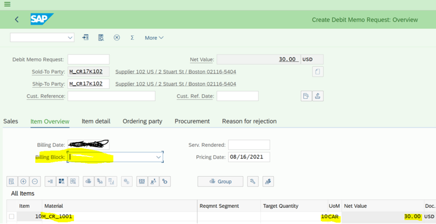
Task: Click the Group button
Action: click(x=220, y=181)
